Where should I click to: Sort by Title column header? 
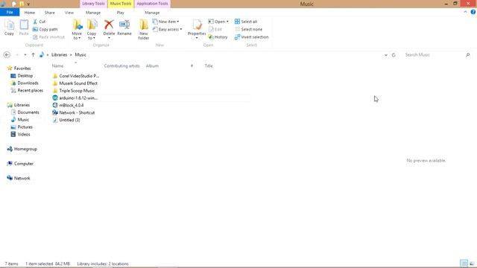(x=209, y=66)
